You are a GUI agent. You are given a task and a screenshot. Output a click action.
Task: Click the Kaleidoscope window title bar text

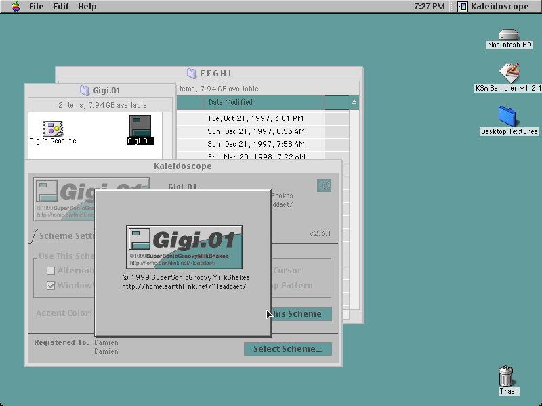(183, 166)
